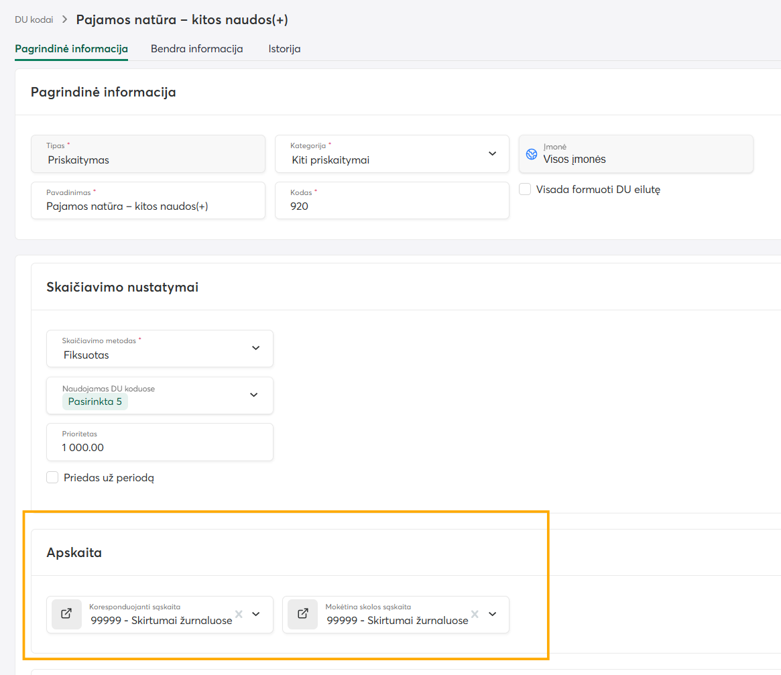
Task: Open Mokėtina skolos sąskaita dropdown arrow
Action: coord(492,614)
